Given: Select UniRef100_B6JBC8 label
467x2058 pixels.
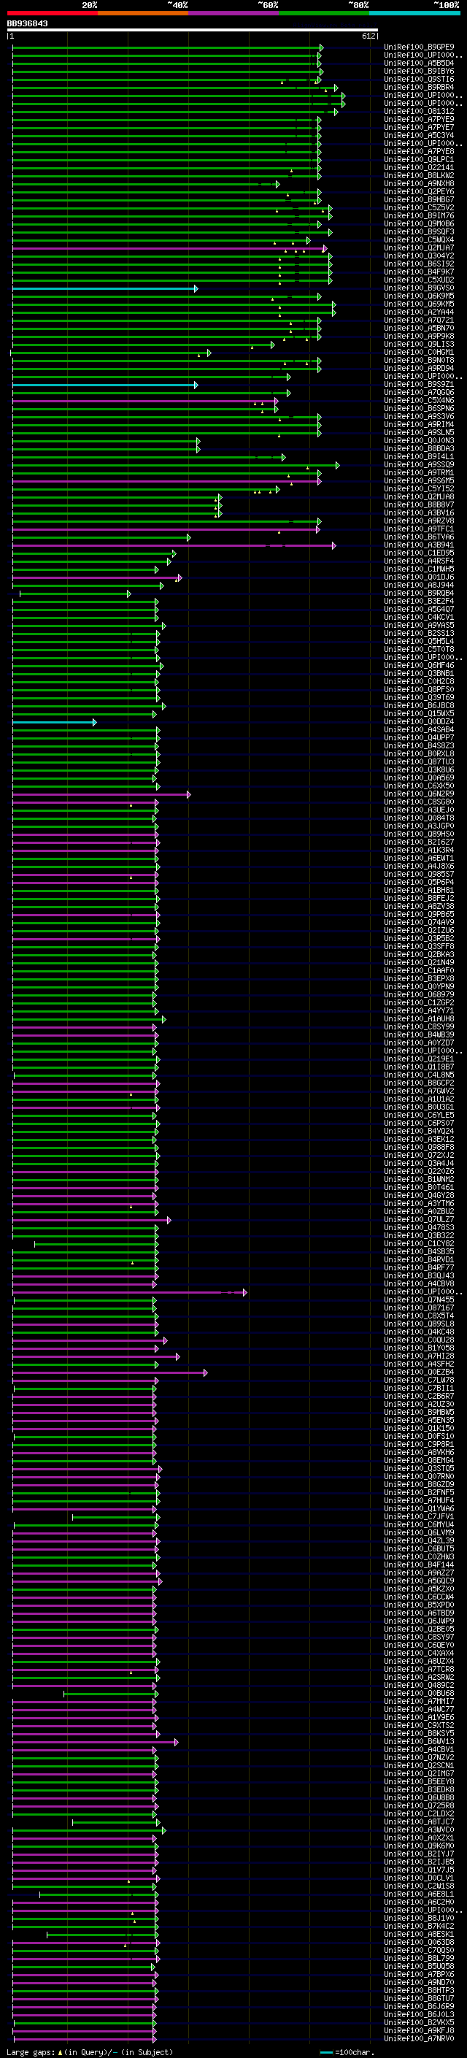Looking at the screenshot, I should click(419, 705).
